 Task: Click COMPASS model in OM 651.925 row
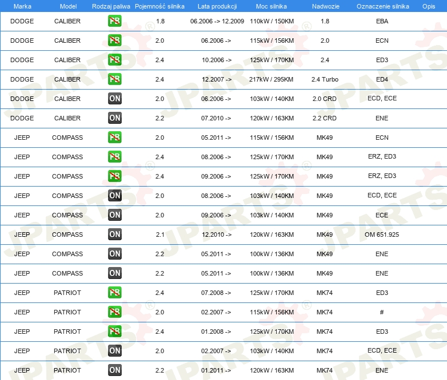(67, 235)
